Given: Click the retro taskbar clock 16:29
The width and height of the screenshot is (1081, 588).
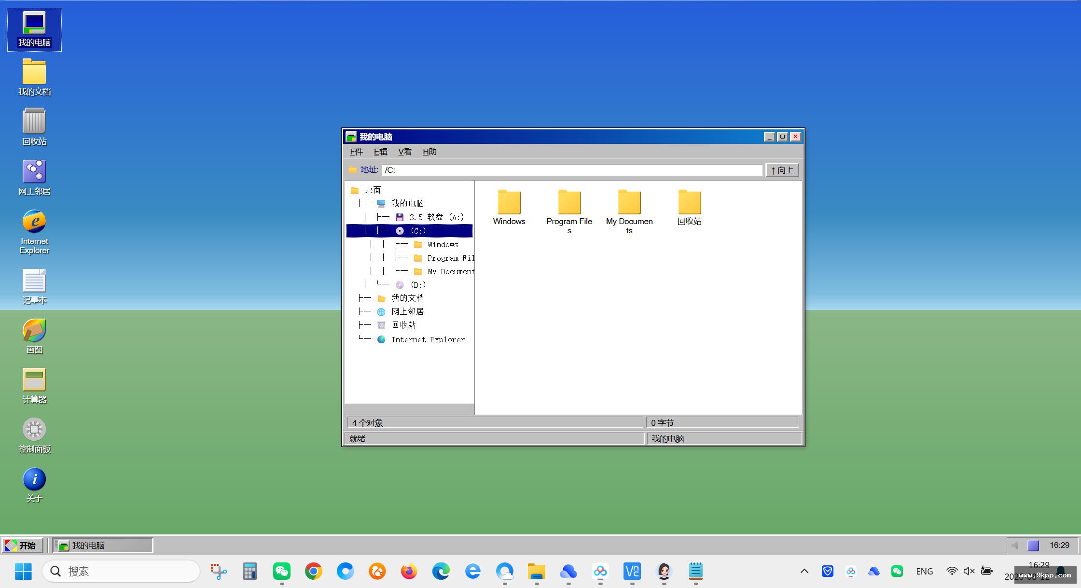Looking at the screenshot, I should [1059, 545].
